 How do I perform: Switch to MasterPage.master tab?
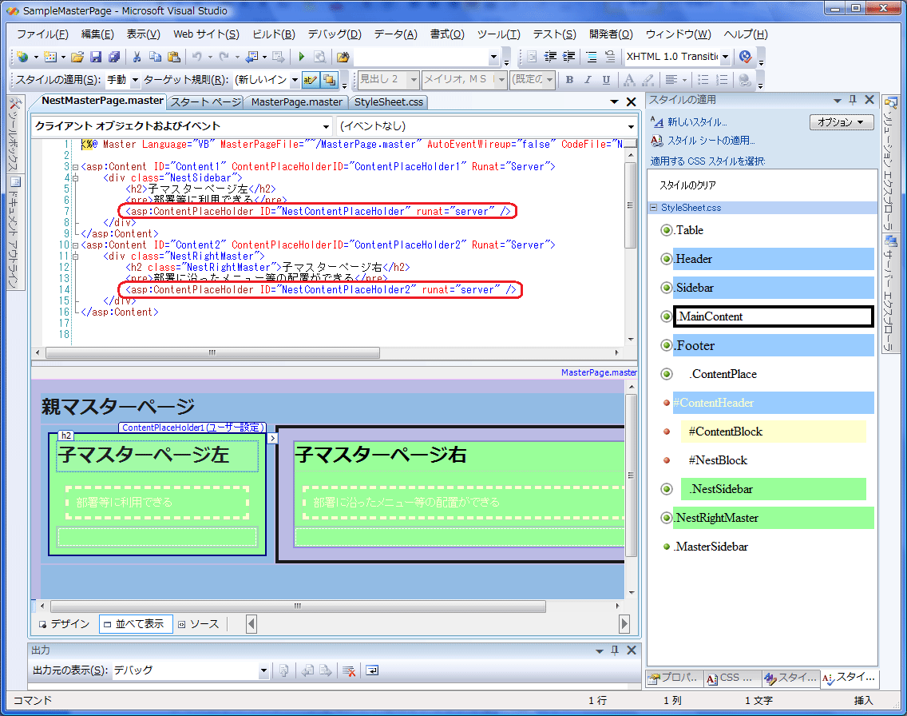(x=297, y=102)
